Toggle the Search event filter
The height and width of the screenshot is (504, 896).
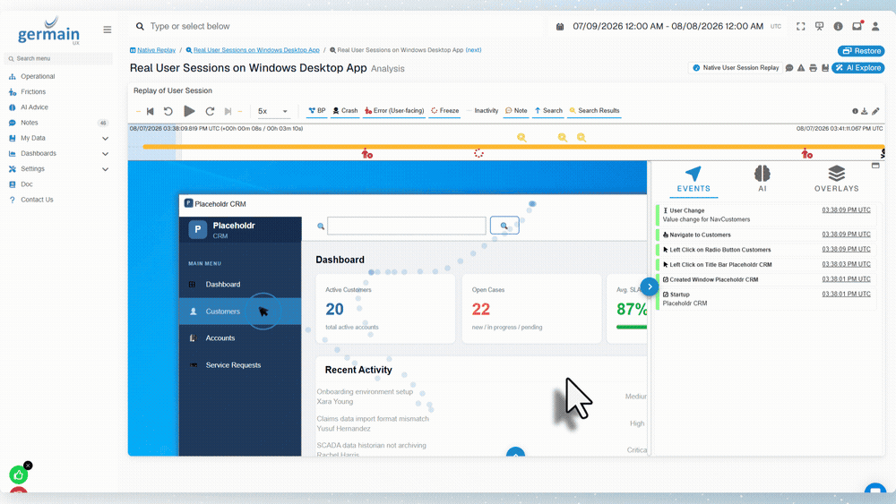click(x=548, y=111)
